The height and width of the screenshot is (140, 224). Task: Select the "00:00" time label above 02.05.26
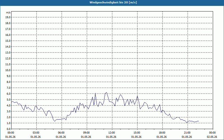click(x=212, y=133)
